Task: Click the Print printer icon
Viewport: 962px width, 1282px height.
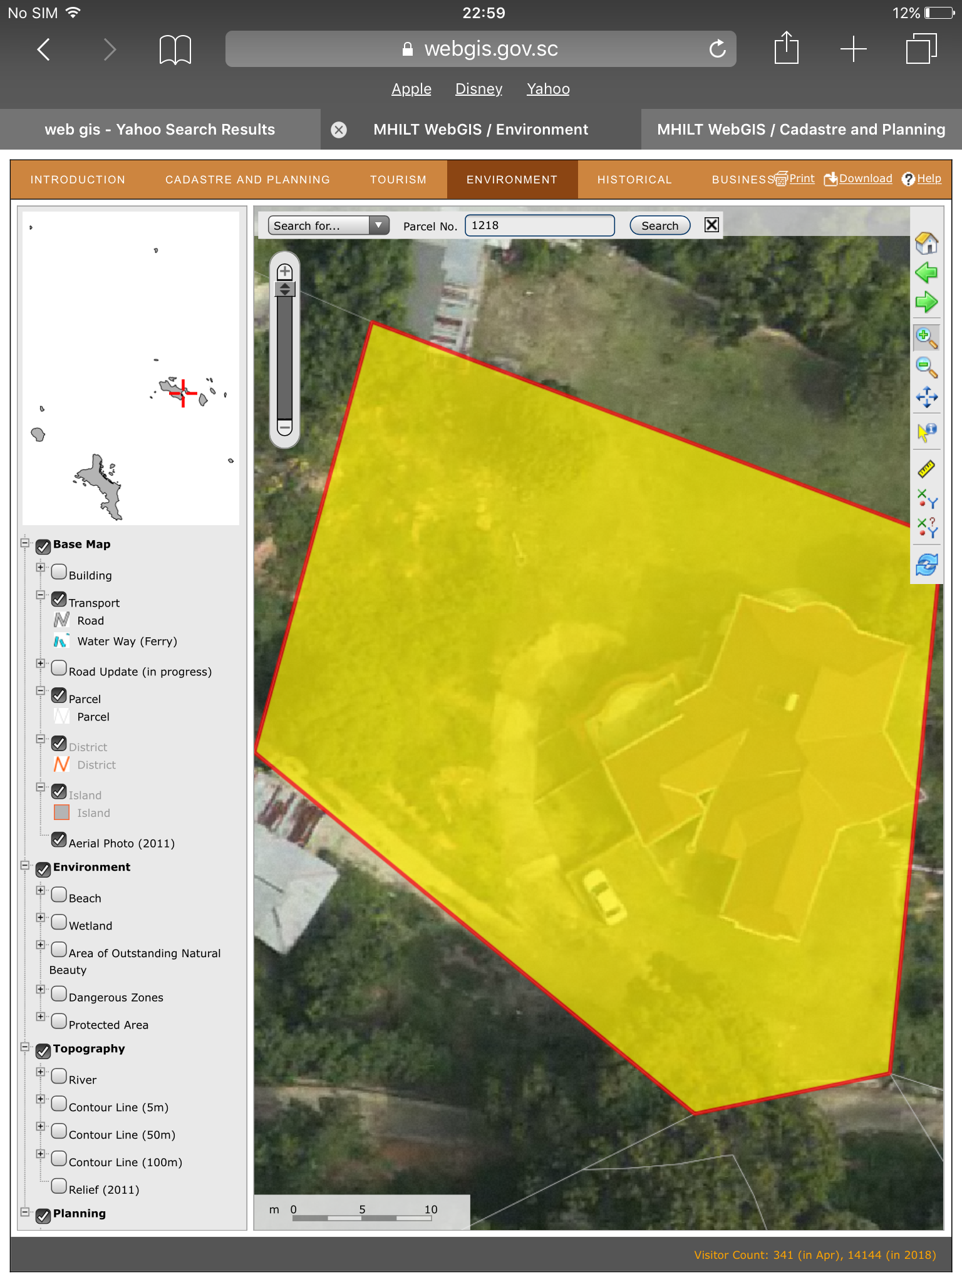Action: 781,179
